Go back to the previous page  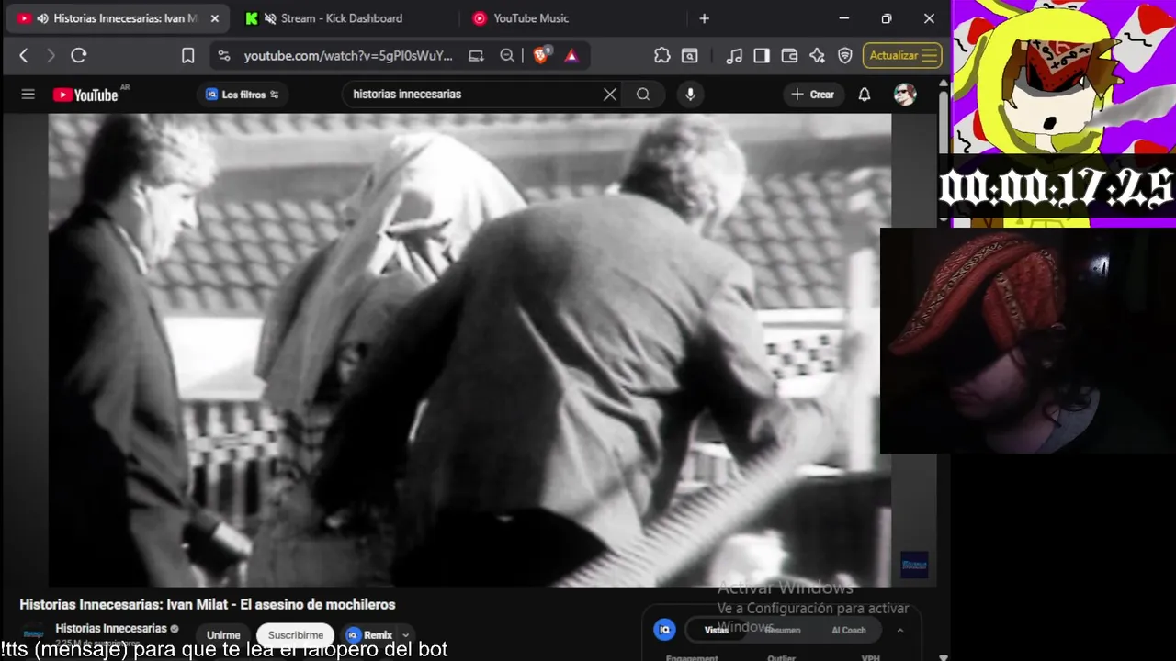click(x=24, y=56)
